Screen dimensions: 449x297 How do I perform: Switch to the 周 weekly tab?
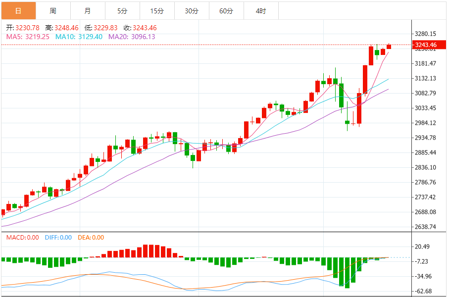[x=53, y=11]
